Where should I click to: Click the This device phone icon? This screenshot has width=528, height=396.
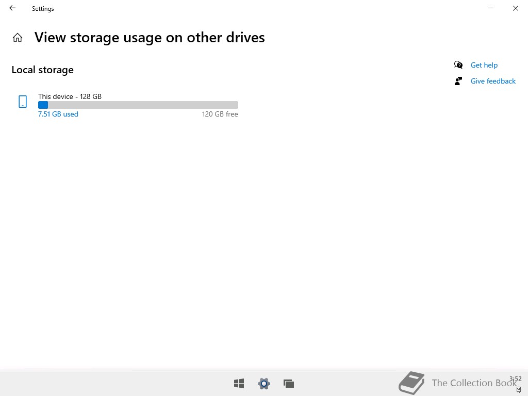23,102
